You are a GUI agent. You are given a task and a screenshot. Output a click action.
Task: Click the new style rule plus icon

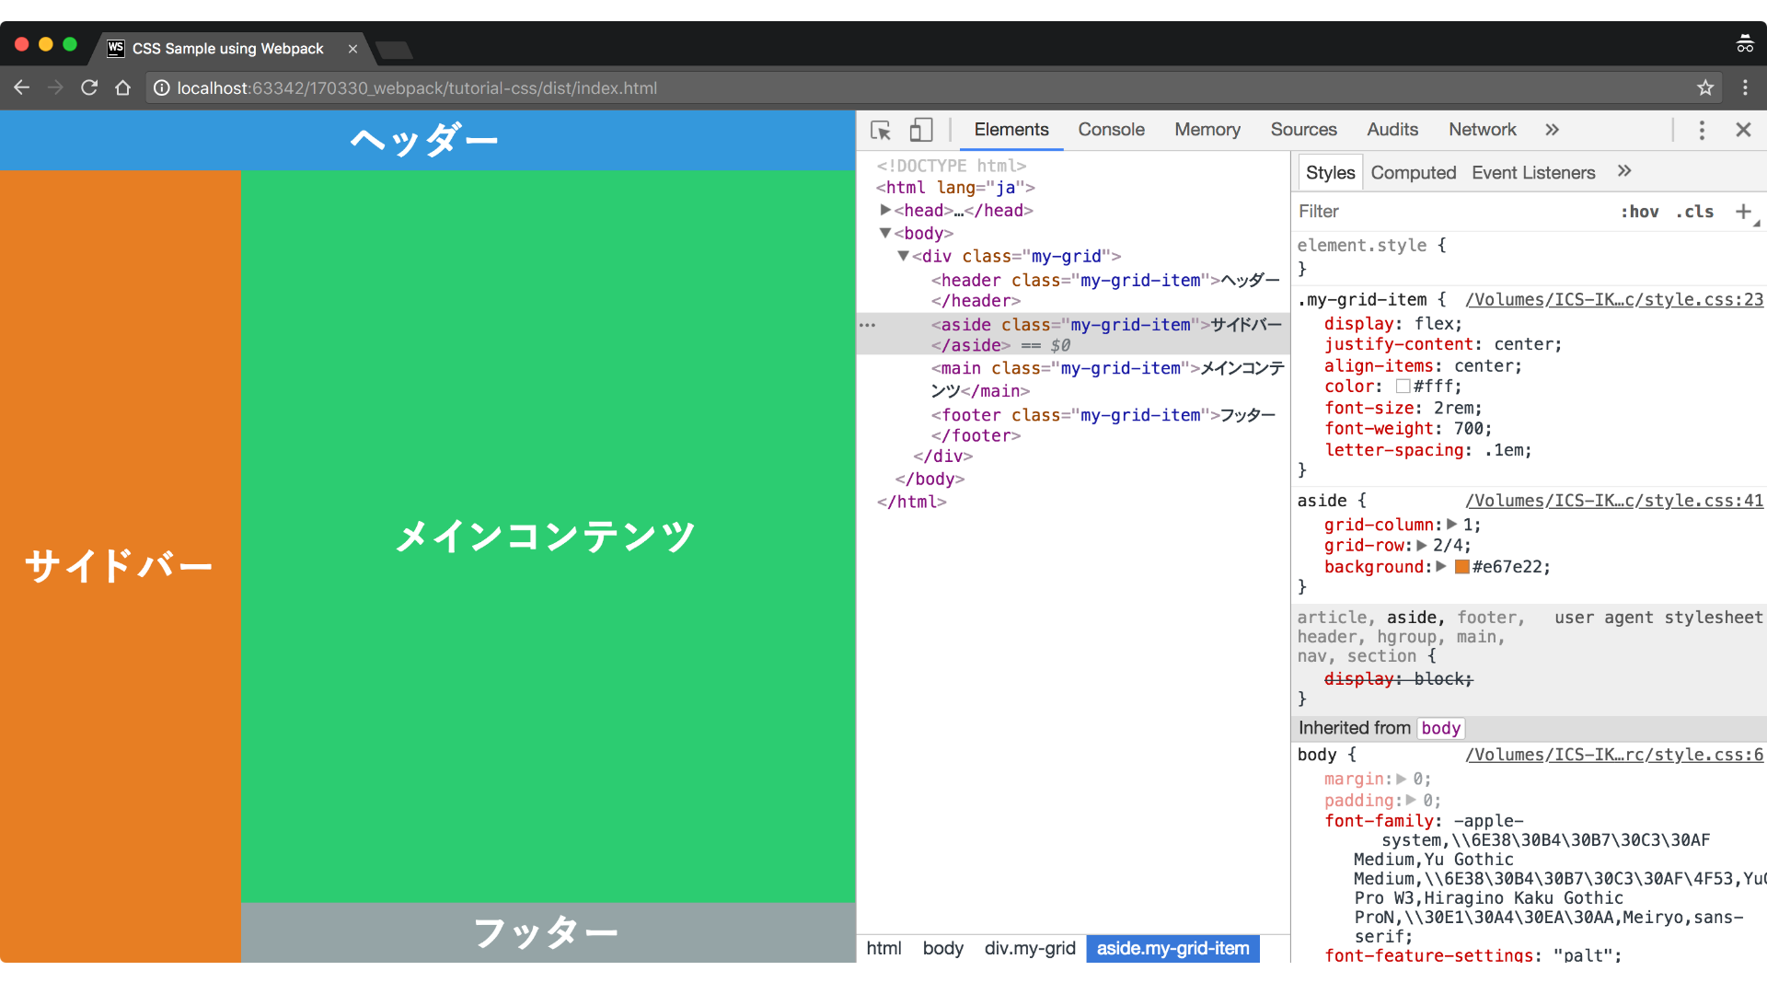click(x=1742, y=212)
